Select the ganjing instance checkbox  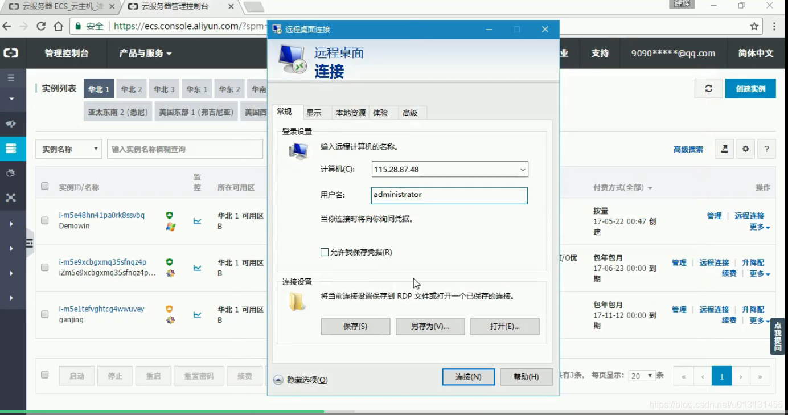coord(45,314)
